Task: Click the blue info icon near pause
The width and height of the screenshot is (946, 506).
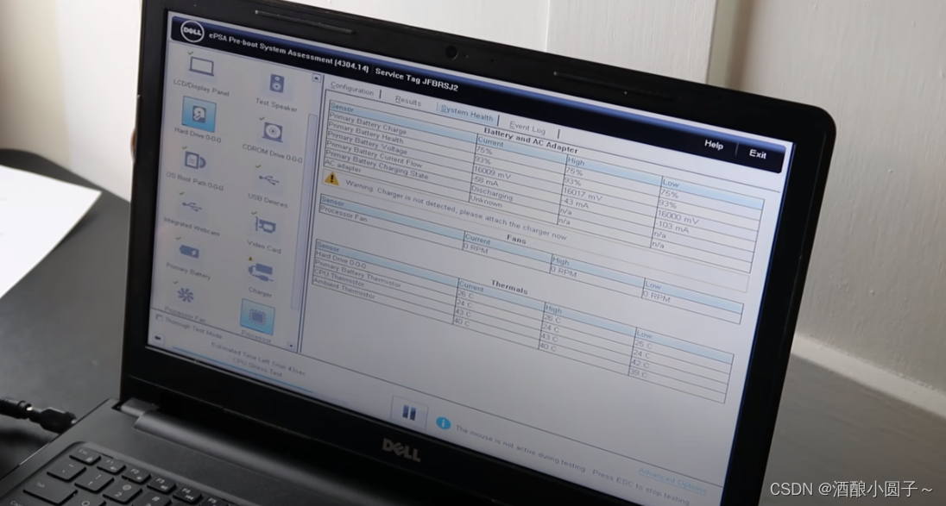Action: coord(444,423)
